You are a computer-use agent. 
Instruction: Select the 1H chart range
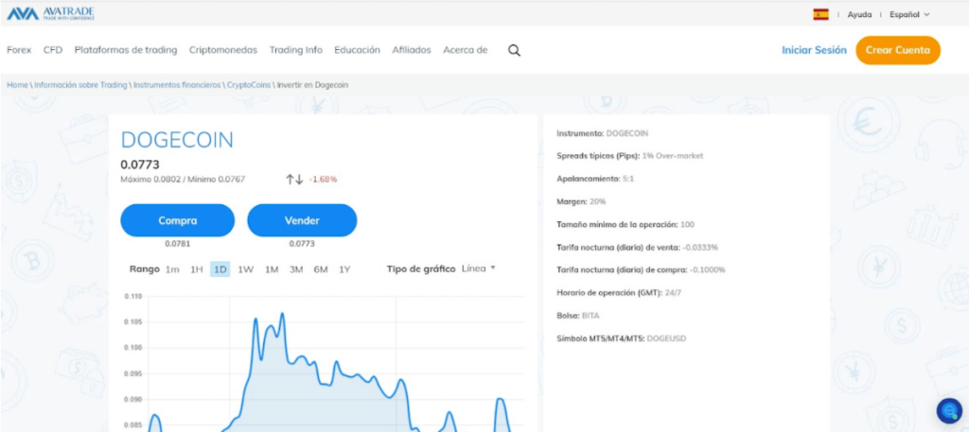click(197, 269)
